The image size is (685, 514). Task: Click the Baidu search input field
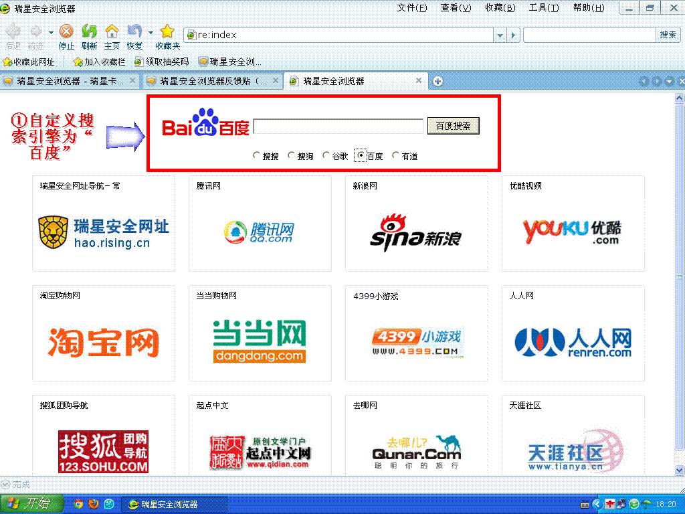[338, 126]
